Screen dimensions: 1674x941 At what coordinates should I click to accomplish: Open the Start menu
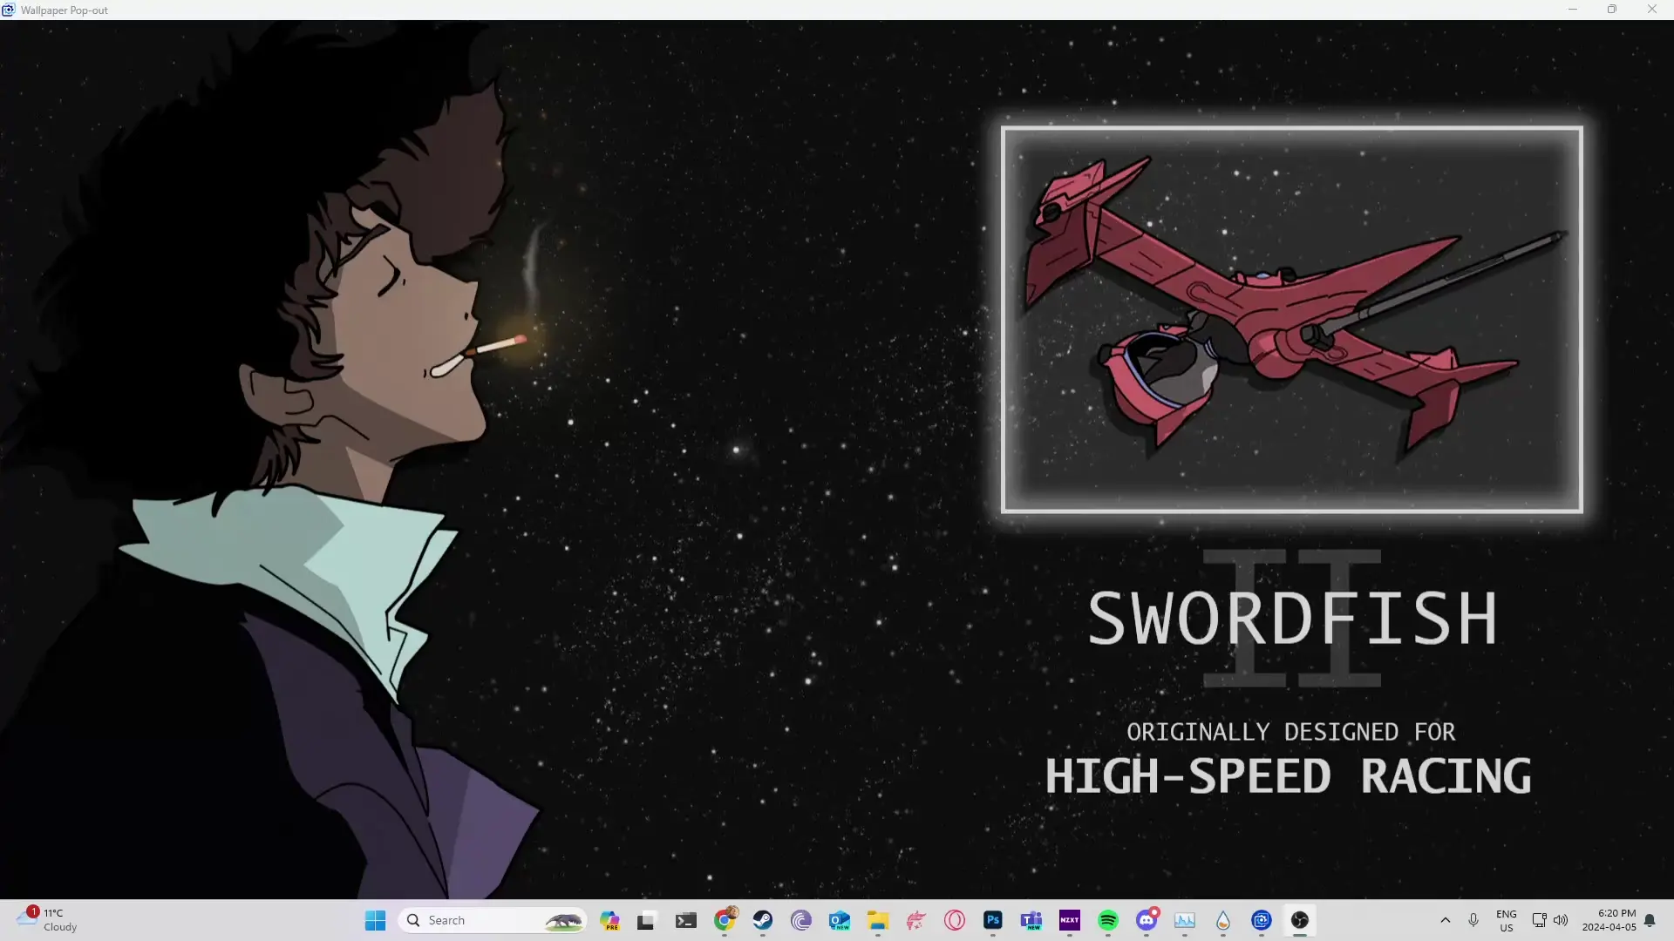[x=374, y=920]
